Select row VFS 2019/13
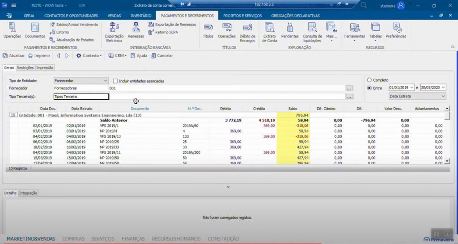This screenshot has width=458, height=244. 227,136
